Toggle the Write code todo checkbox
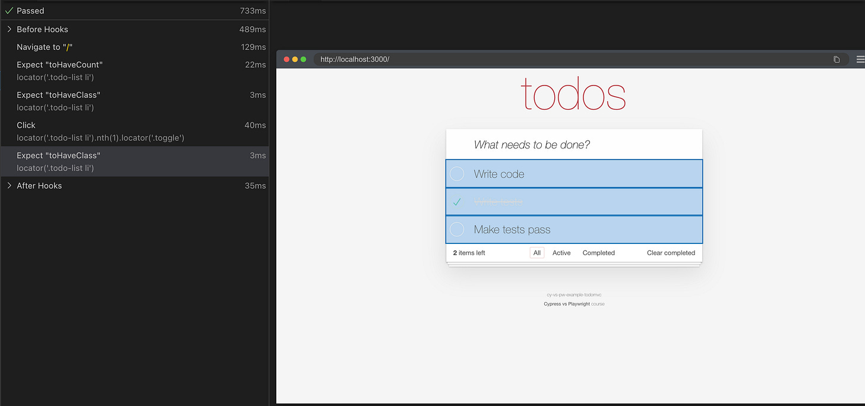The width and height of the screenshot is (865, 406). pos(457,174)
